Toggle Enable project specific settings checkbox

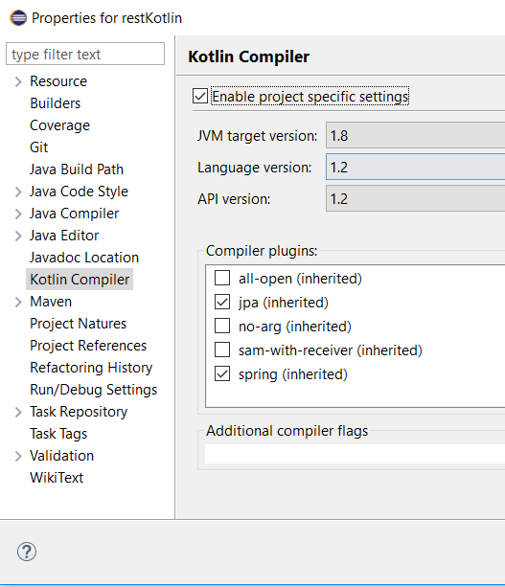coord(200,96)
